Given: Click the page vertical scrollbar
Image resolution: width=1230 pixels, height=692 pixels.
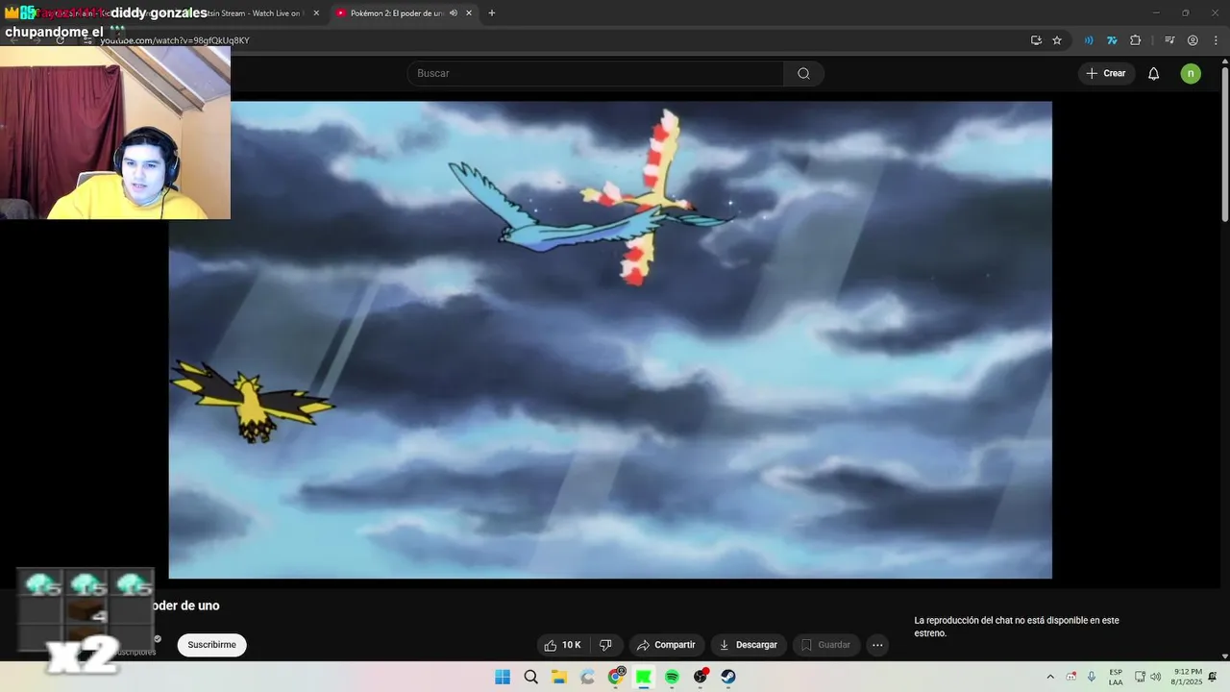Looking at the screenshot, I should coord(1224,144).
